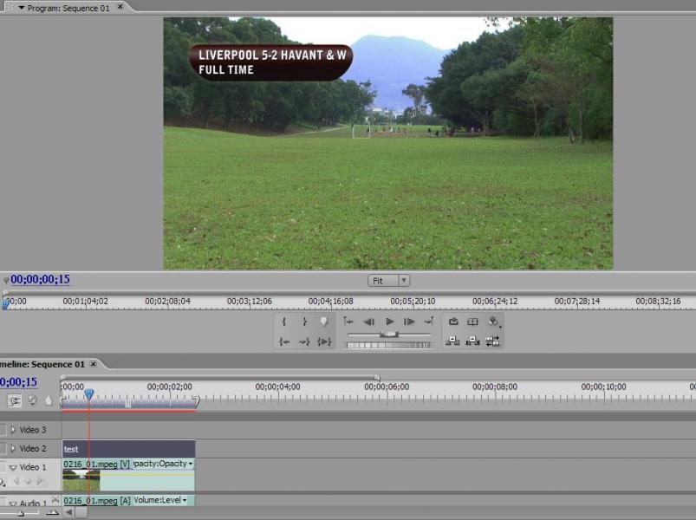Click the Trim monitor icon
The image size is (696, 520).
click(x=493, y=341)
